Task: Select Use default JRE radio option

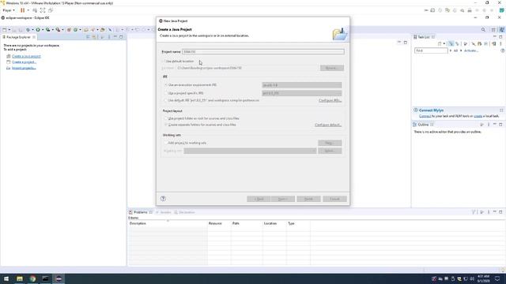Action: 166,100
